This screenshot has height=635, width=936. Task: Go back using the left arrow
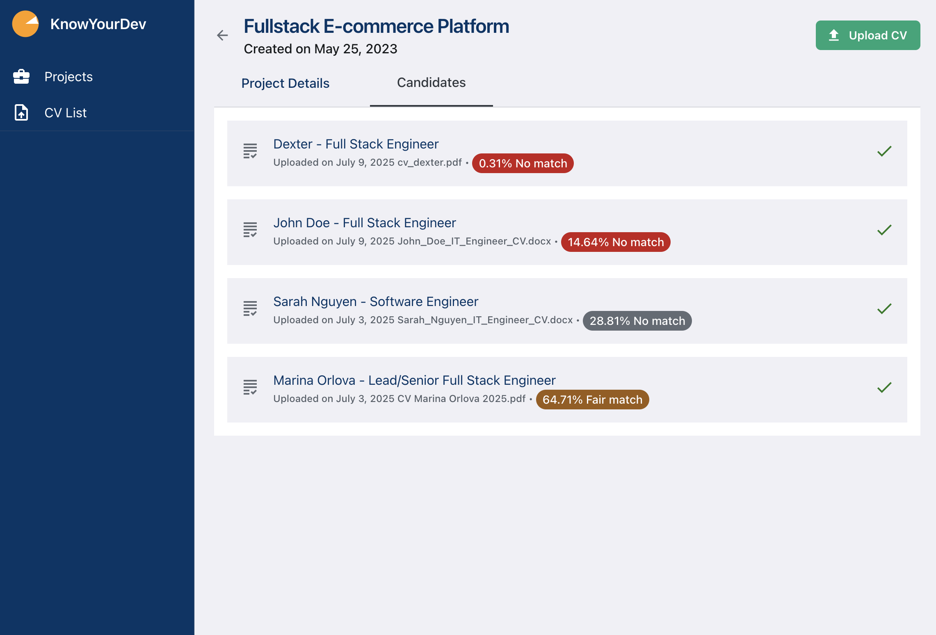pyautogui.click(x=222, y=35)
